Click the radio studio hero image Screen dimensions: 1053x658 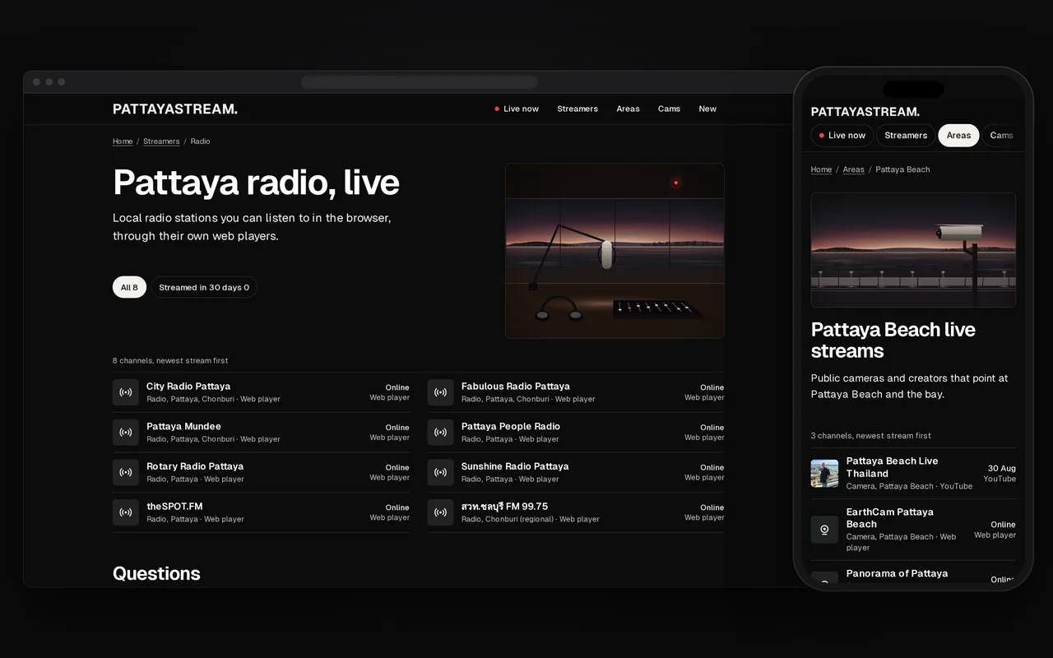(x=615, y=251)
